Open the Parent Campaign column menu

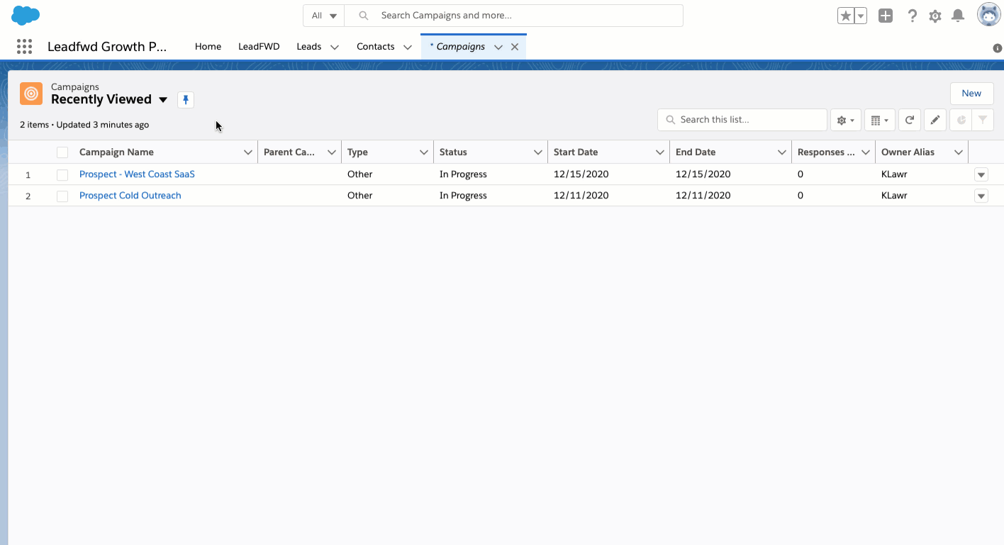pos(332,152)
